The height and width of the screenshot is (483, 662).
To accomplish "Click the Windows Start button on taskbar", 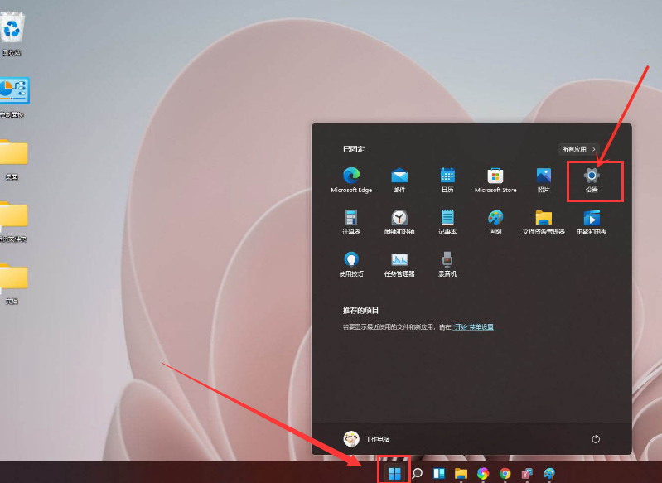I will [394, 474].
